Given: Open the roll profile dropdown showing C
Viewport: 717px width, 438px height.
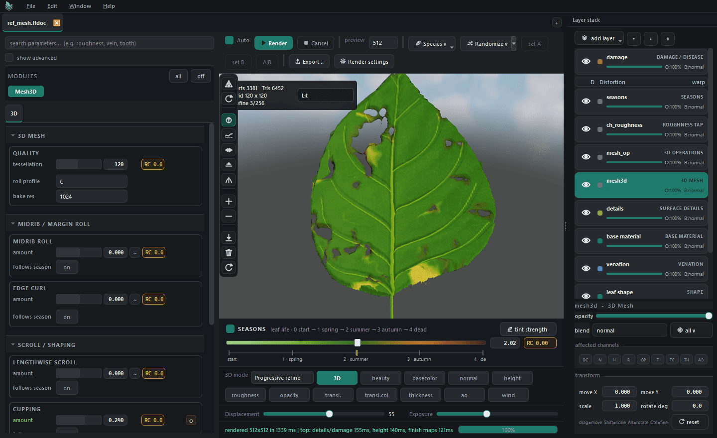Looking at the screenshot, I should click(x=92, y=182).
